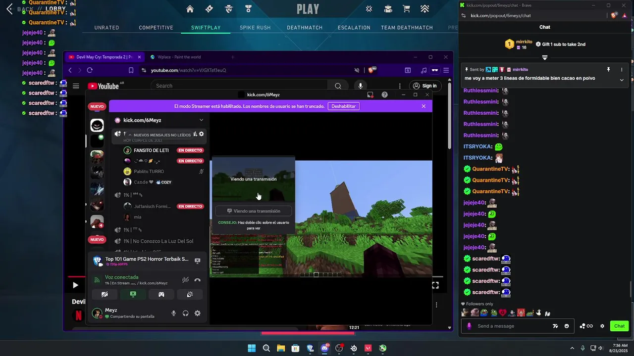The height and width of the screenshot is (356, 634).
Task: Reload page in YouTube browser window
Action: [x=90, y=70]
